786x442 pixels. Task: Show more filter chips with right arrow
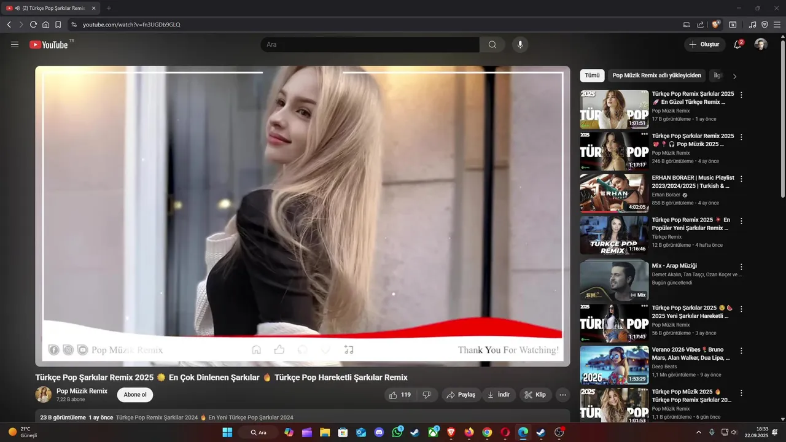pyautogui.click(x=734, y=76)
